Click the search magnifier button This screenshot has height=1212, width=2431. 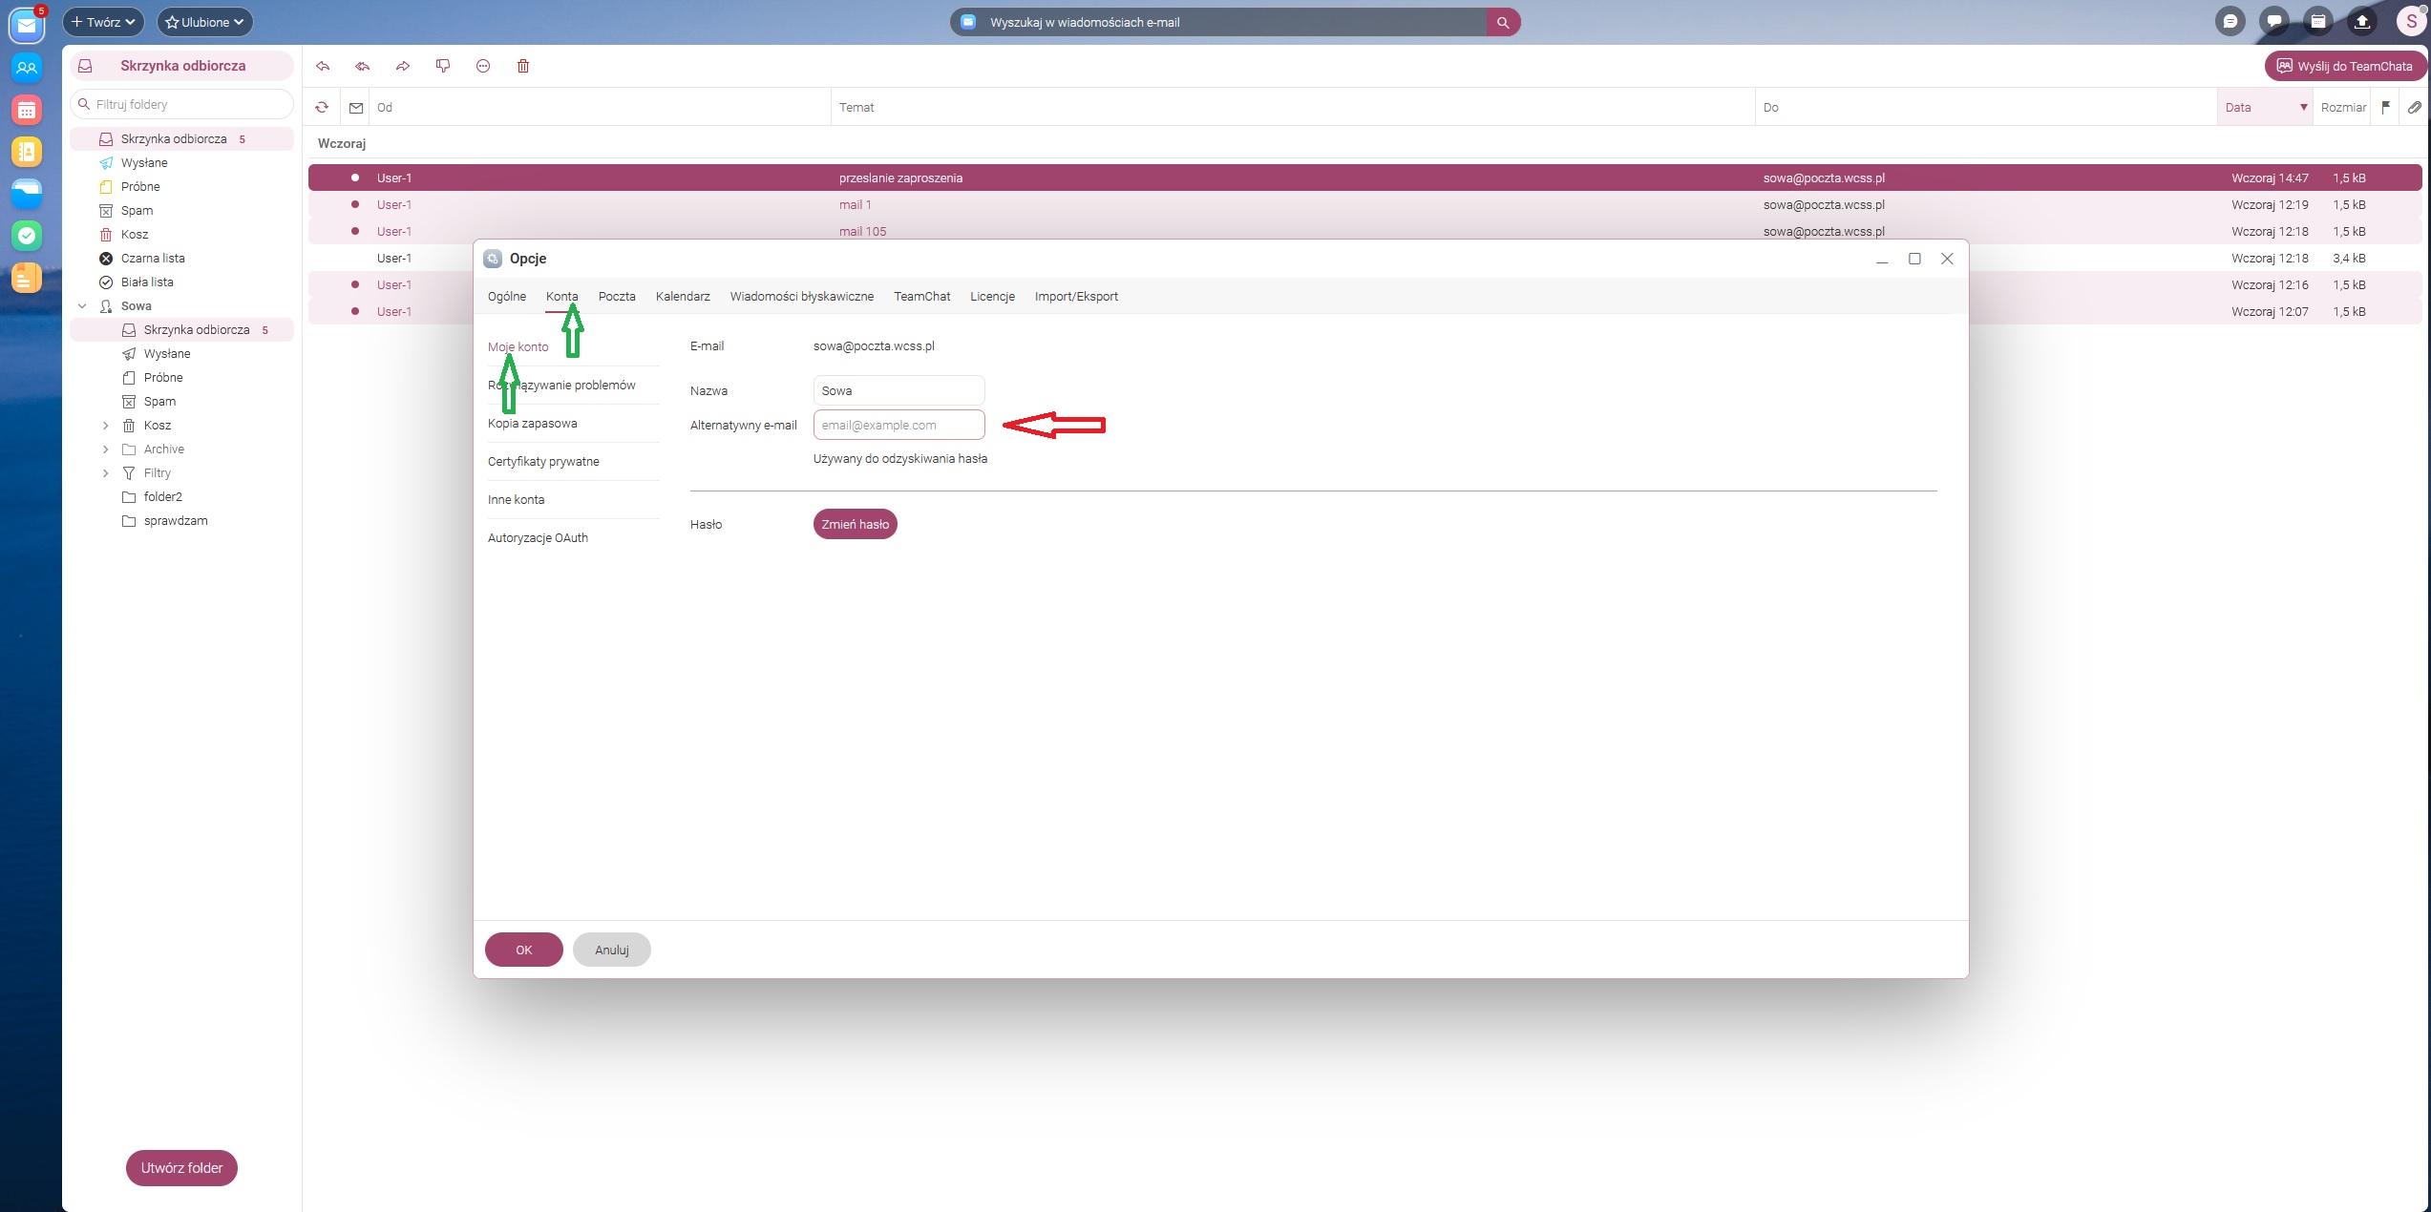[x=1503, y=22]
